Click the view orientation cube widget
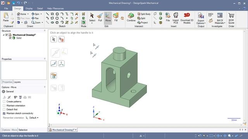The image size is (248, 139). pos(59,112)
